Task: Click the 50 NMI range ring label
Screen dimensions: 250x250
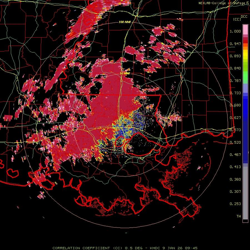Action: coord(125,73)
